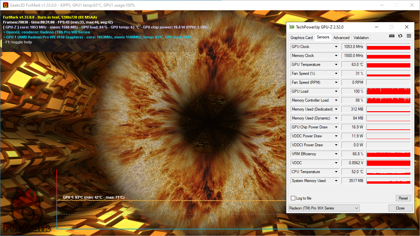This screenshot has height=236, width=420.
Task: Expand the Memory Used (Dynamic) dropdown
Action: click(x=336, y=118)
